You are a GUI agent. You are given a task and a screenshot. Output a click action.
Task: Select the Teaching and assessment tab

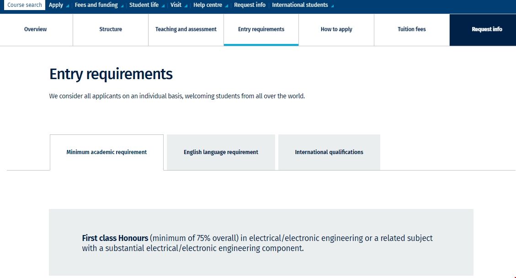click(x=186, y=29)
